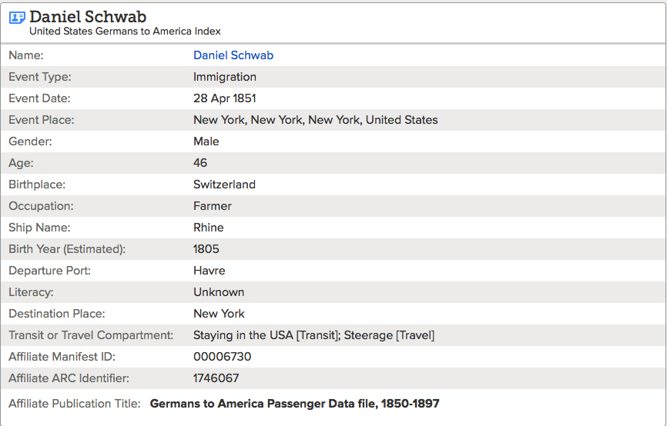Open the Daniel Schwab name link

(x=233, y=55)
